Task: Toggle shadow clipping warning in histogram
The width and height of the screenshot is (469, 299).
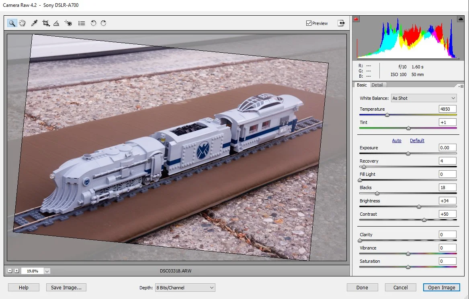Action: point(356,19)
